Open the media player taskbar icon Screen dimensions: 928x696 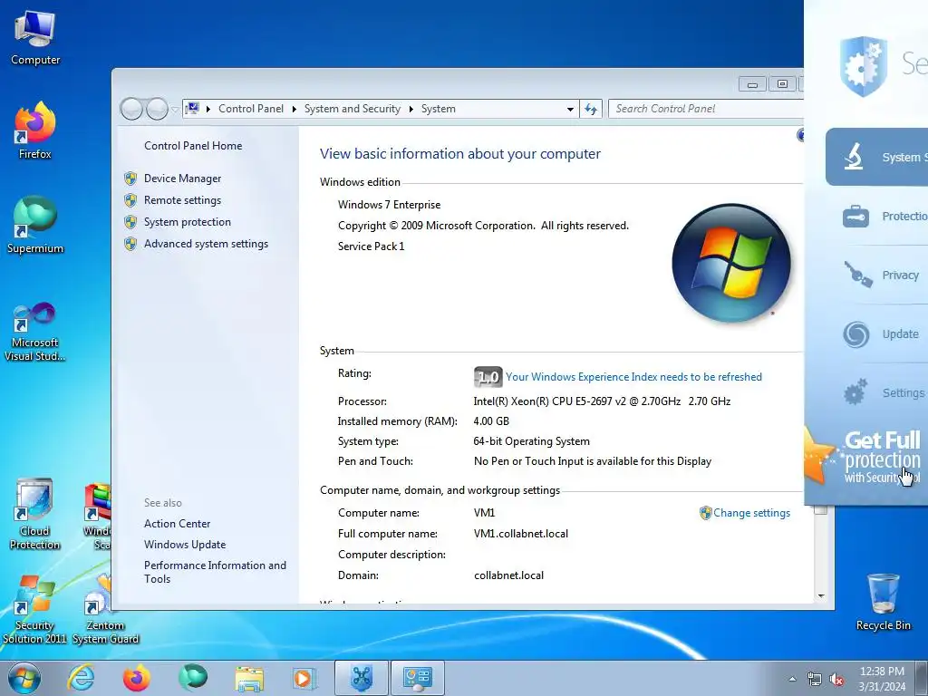pos(304,678)
